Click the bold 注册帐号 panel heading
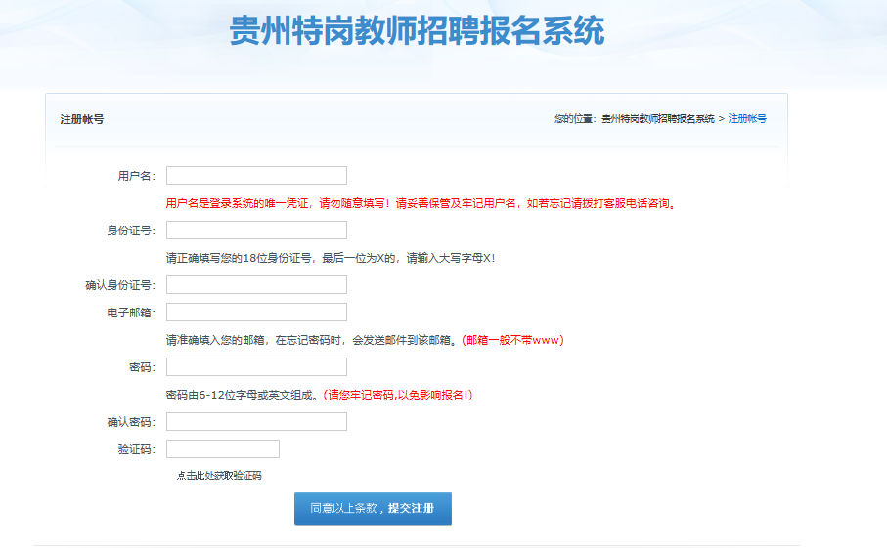The height and width of the screenshot is (548, 887). tap(82, 119)
